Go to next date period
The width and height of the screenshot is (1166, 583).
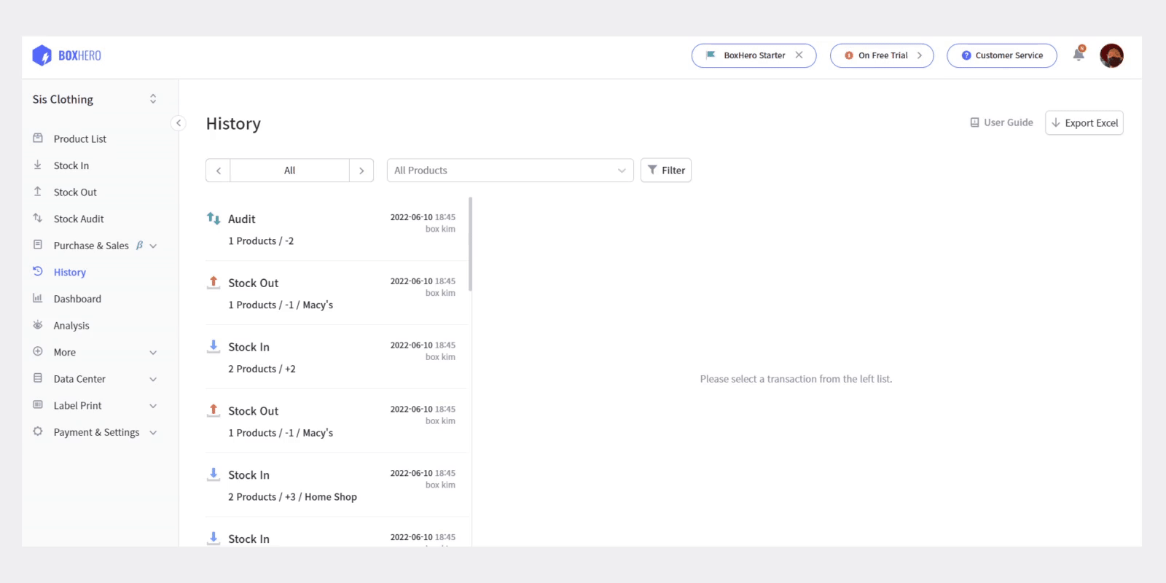[x=361, y=171]
